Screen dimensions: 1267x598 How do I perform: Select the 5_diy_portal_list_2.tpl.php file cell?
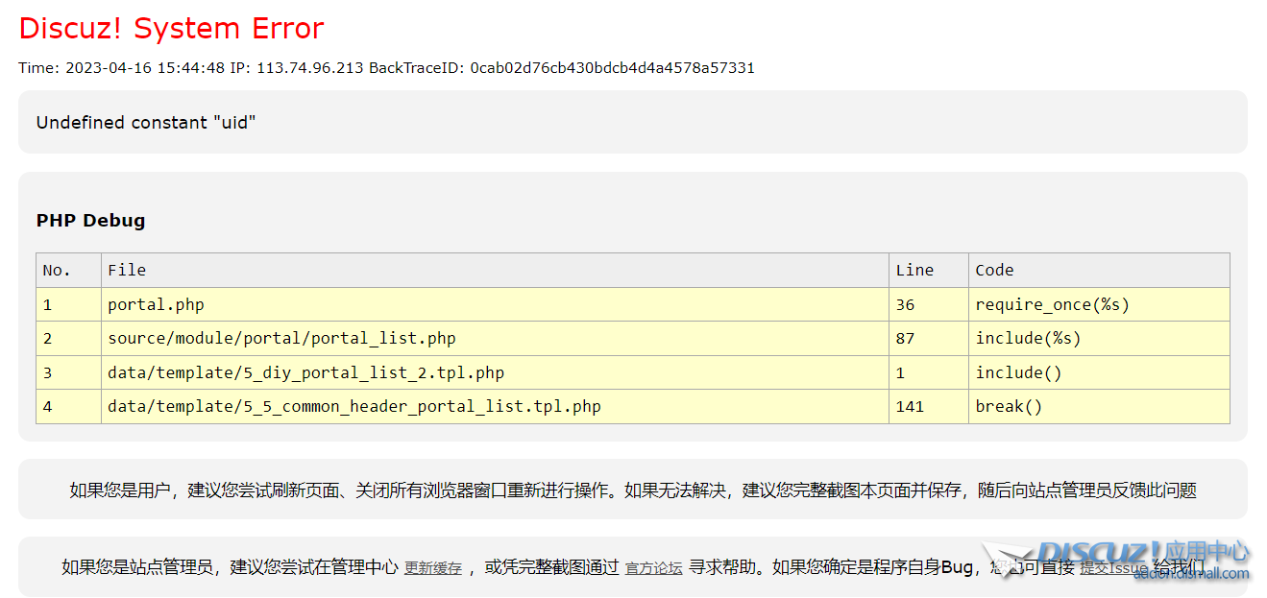coord(305,373)
